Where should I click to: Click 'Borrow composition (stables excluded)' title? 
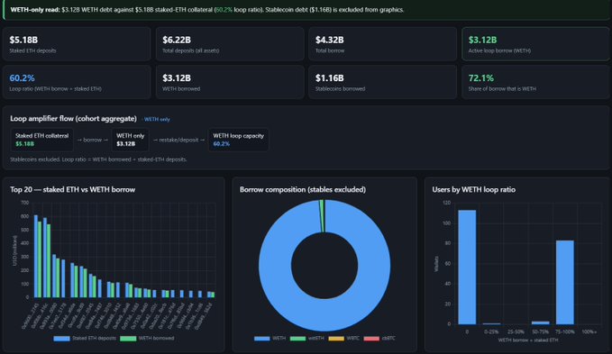(x=303, y=189)
